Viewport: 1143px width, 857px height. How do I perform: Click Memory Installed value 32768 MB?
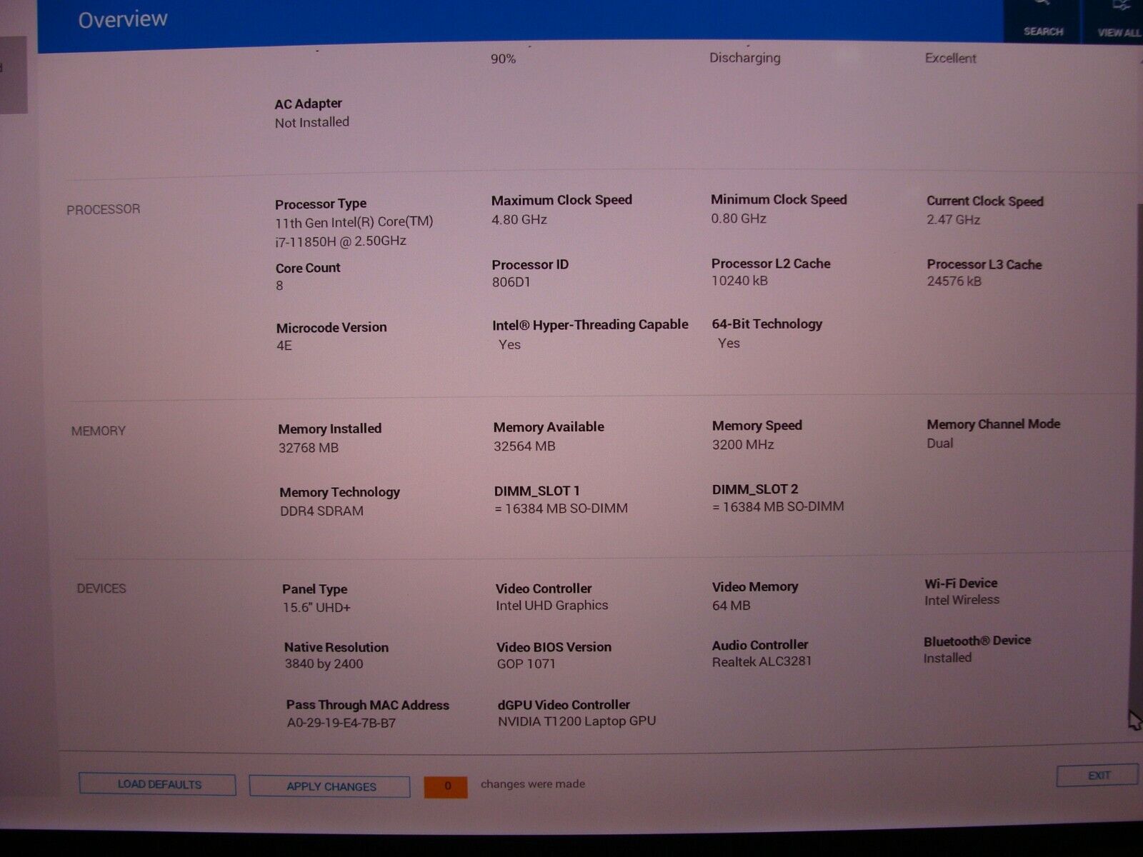coord(309,448)
